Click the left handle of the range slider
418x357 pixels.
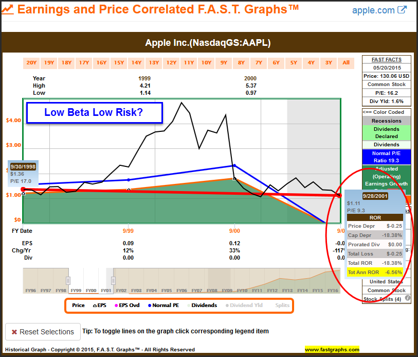point(68,280)
